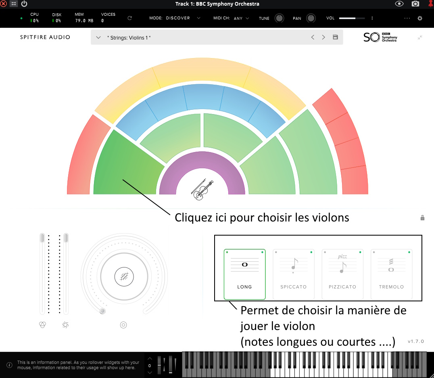Select the PIZZICATO articulation
This screenshot has width=434, height=378.
[342, 274]
